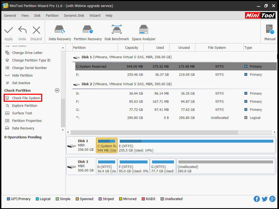The width and height of the screenshot is (279, 209).
Task: Click the RAID5 legend swatch
Action: 143,199
